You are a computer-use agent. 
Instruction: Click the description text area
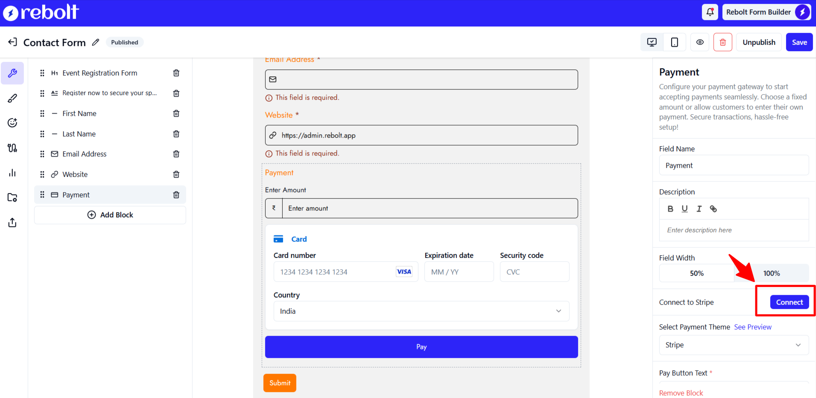tap(734, 230)
